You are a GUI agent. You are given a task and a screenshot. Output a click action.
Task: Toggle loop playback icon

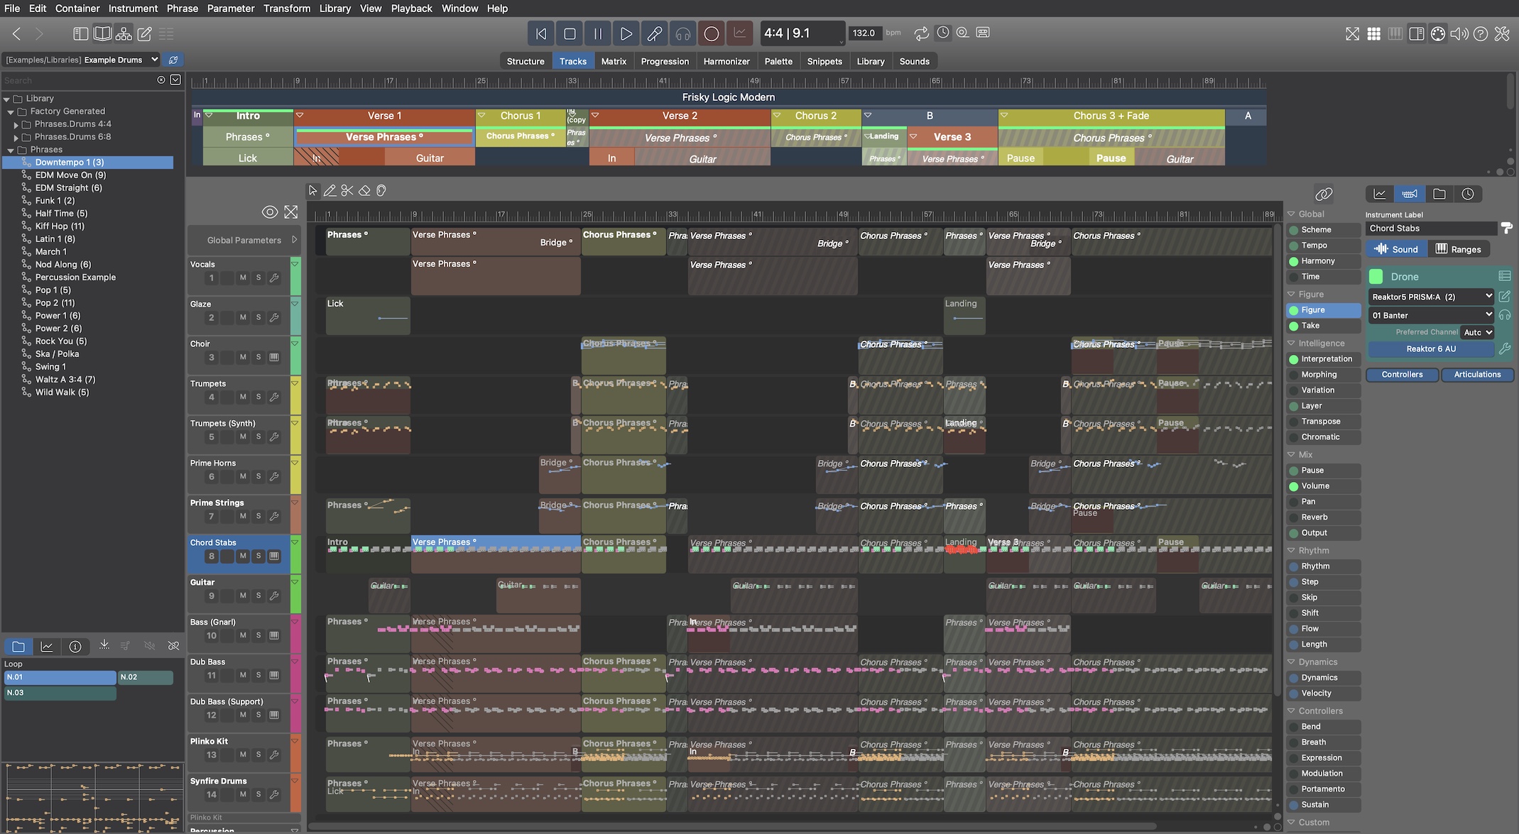pyautogui.click(x=922, y=33)
